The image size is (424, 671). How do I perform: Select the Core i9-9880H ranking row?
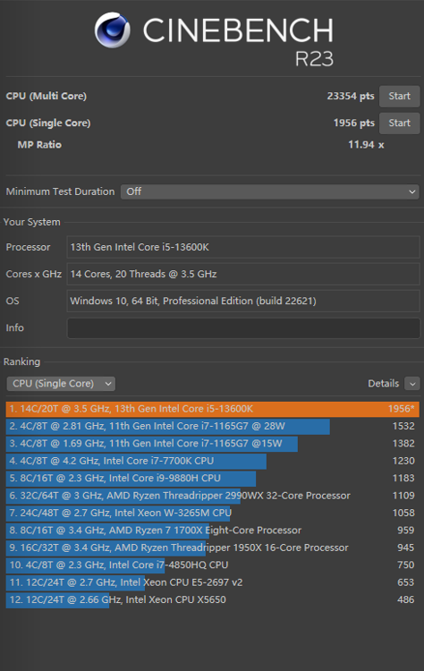(212, 479)
